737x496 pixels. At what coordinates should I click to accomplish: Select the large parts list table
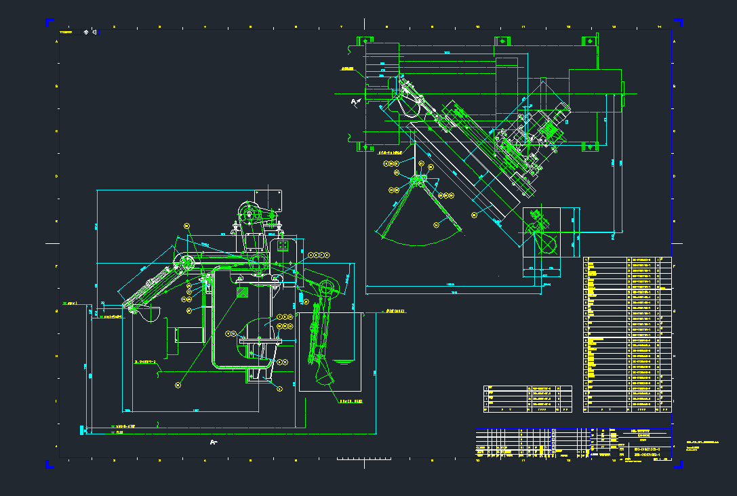coord(627,334)
